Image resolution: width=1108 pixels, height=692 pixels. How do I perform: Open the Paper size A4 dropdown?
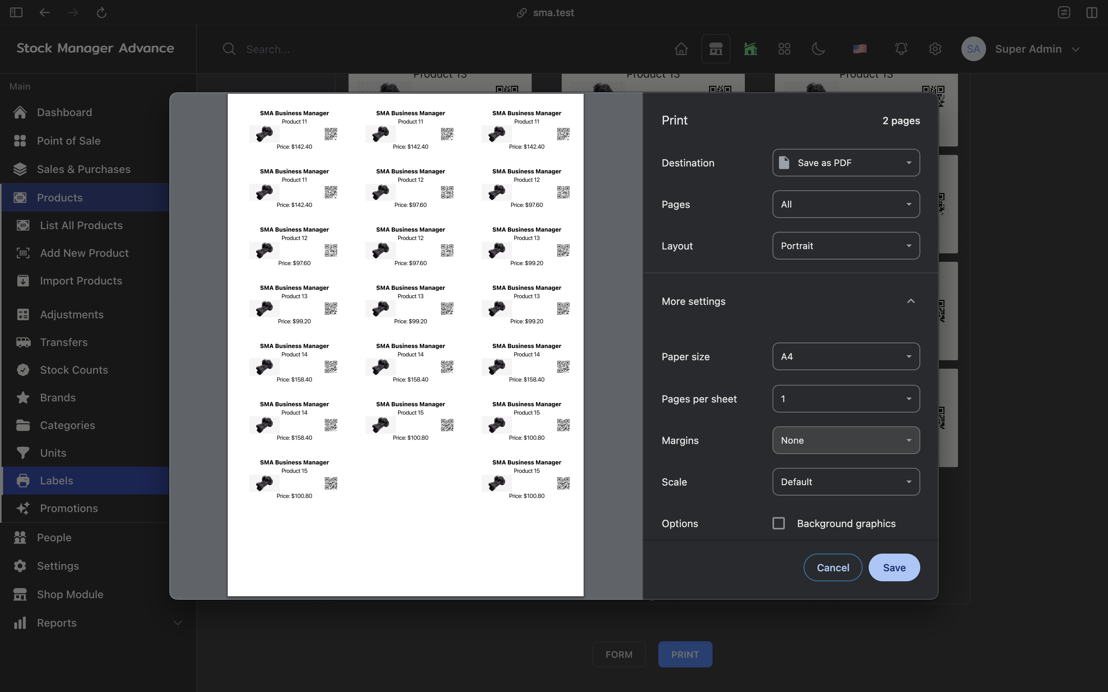(x=846, y=356)
